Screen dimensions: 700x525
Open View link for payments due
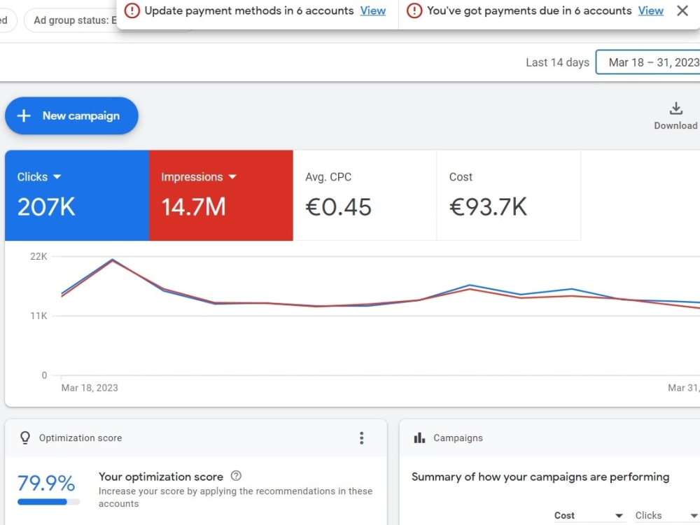(x=650, y=10)
